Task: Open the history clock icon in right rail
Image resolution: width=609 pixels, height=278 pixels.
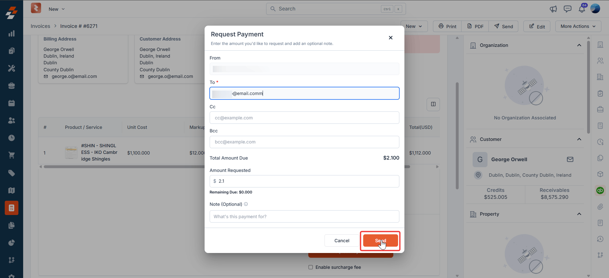Action: coord(600,239)
